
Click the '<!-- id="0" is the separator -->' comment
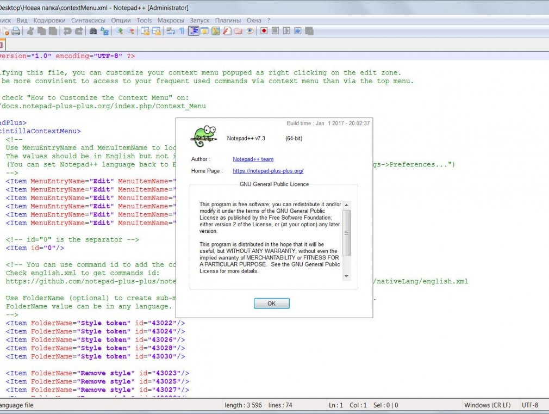72,240
